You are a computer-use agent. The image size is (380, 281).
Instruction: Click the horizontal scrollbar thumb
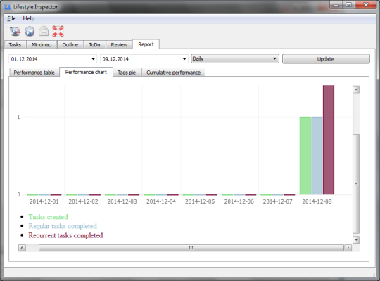[x=191, y=248]
